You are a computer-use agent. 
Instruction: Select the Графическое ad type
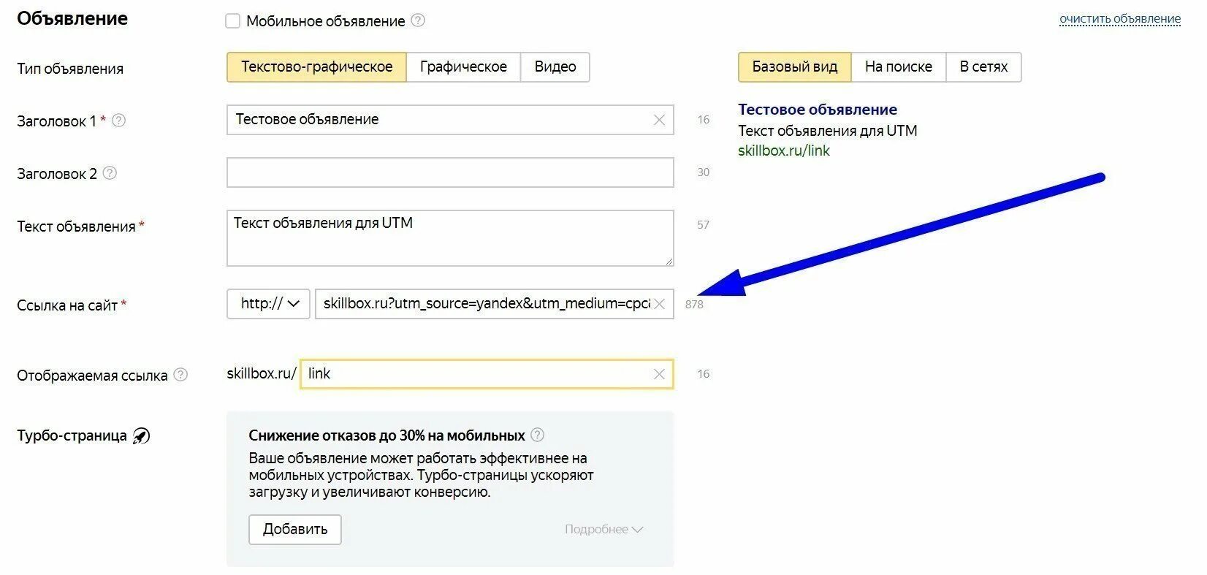463,67
